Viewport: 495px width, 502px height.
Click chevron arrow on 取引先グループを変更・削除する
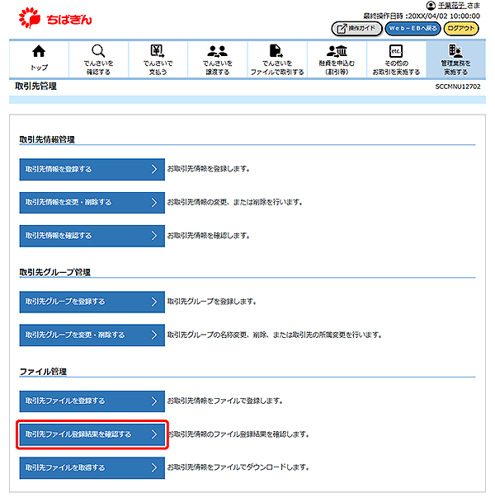coord(154,335)
